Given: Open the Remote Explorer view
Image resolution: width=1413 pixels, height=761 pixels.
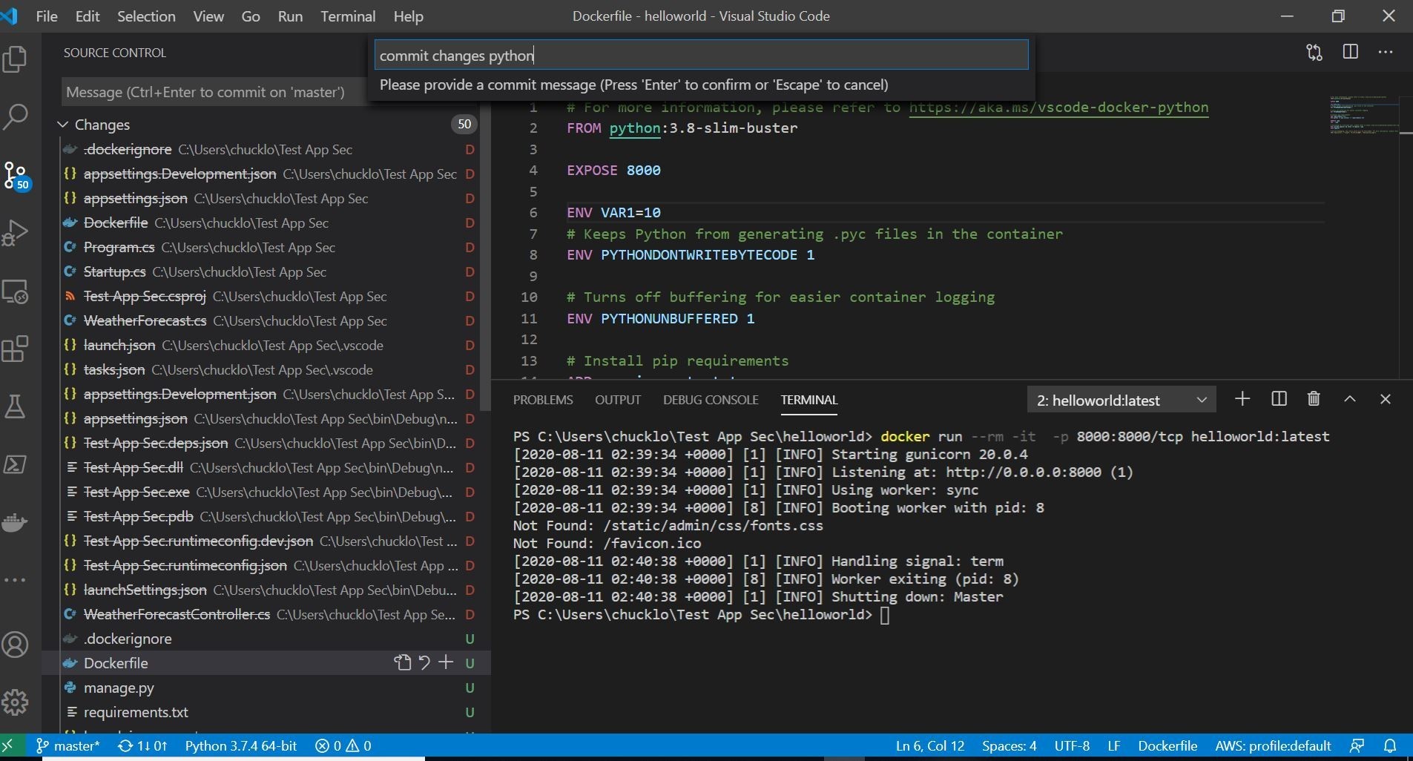Looking at the screenshot, I should click(x=16, y=291).
